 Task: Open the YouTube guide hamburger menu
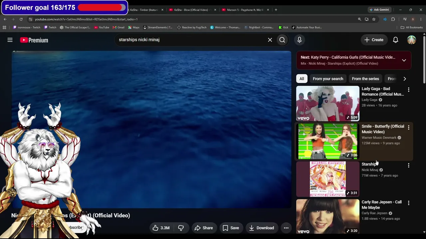point(10,40)
